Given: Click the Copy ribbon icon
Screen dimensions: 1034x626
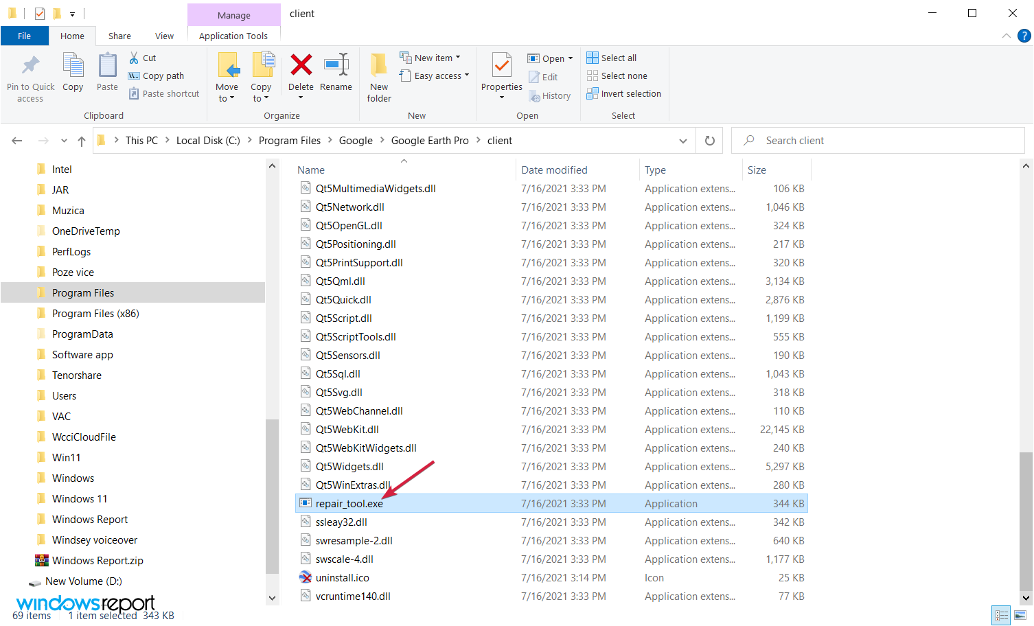Looking at the screenshot, I should point(73,66).
